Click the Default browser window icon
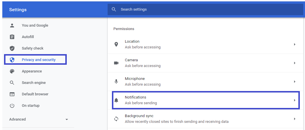Image resolution: width=305 pixels, height=130 pixels. pyautogui.click(x=12, y=94)
